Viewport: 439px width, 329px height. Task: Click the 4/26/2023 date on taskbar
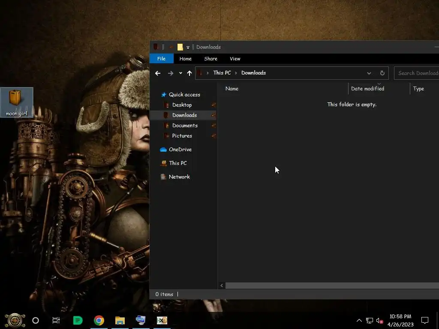pos(400,325)
